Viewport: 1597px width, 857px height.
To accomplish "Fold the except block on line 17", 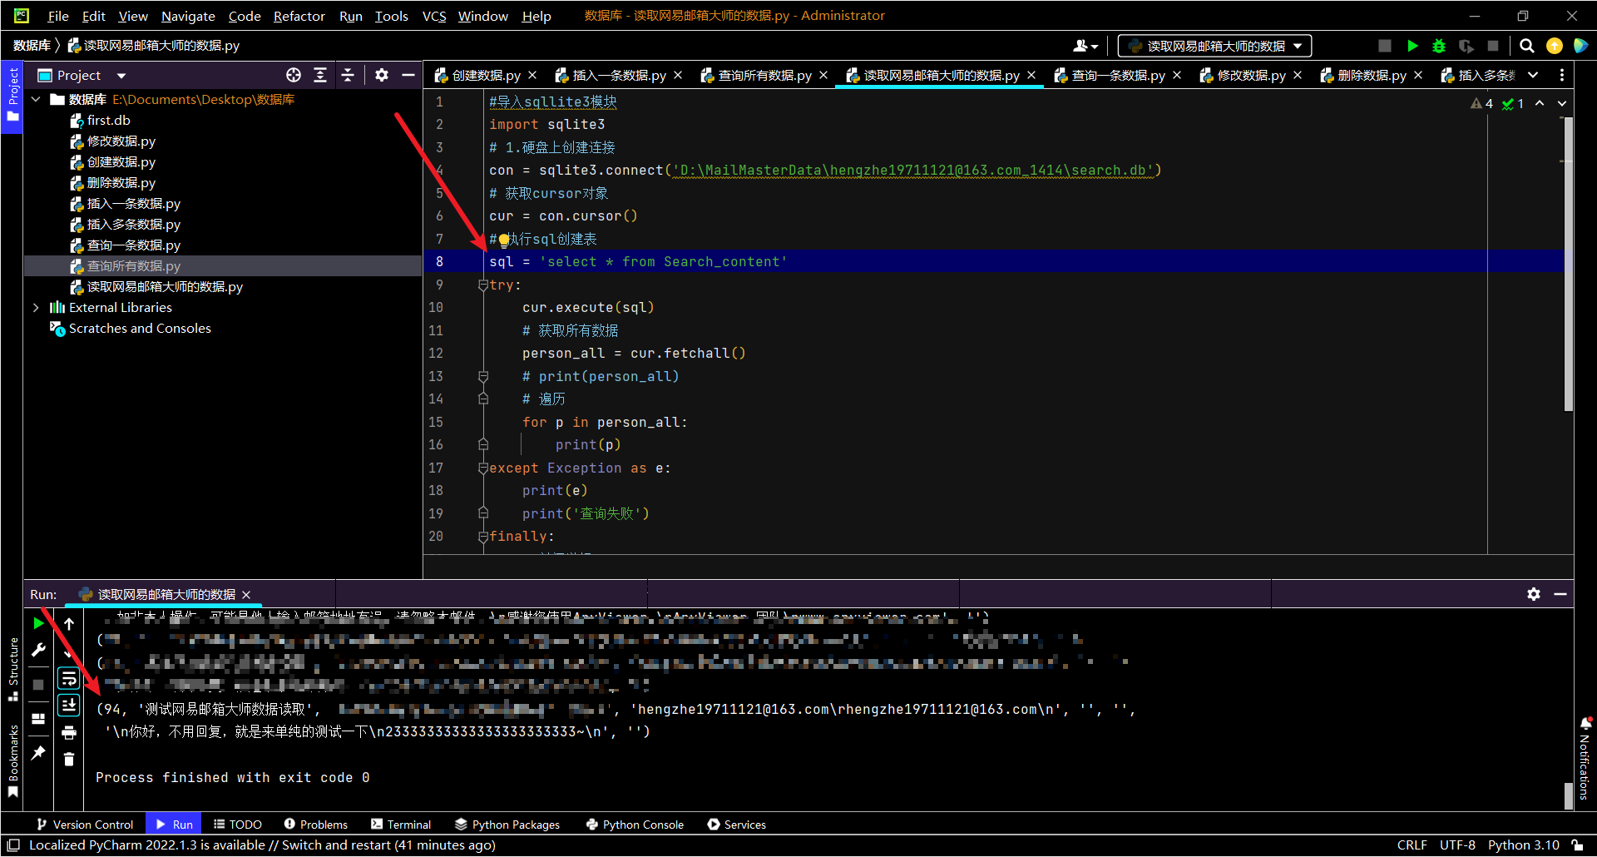I will [483, 468].
